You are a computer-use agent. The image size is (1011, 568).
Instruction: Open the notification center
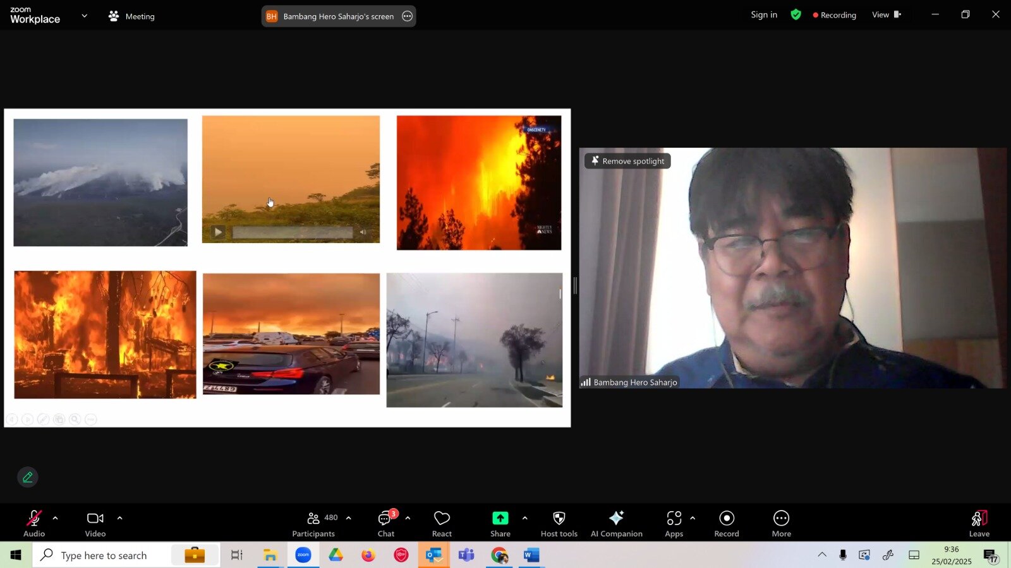[991, 556]
